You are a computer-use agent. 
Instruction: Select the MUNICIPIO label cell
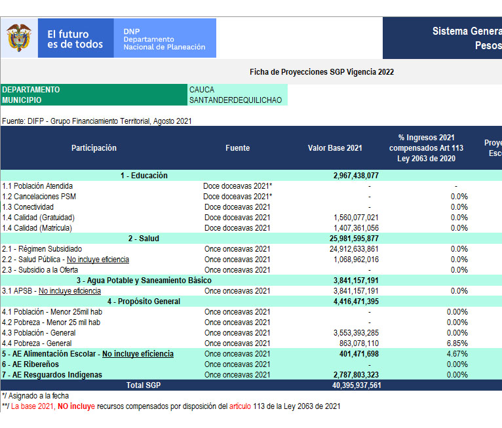(x=94, y=100)
